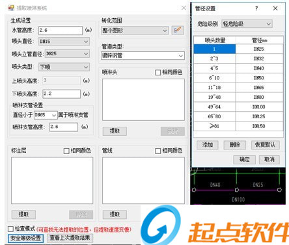The image size is (289, 245).
Task: Select the 49~64 sprinkler count cell
Action: (215, 107)
